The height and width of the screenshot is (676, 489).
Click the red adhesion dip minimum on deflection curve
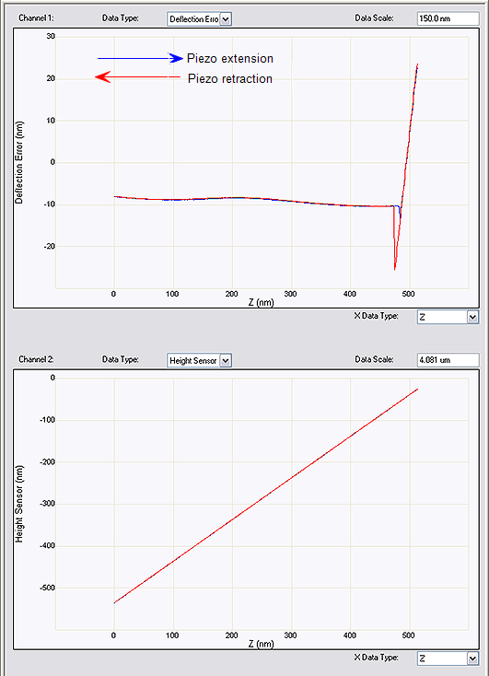click(394, 269)
